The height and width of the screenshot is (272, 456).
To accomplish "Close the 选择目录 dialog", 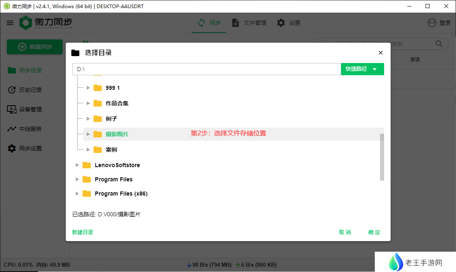I will click(380, 53).
